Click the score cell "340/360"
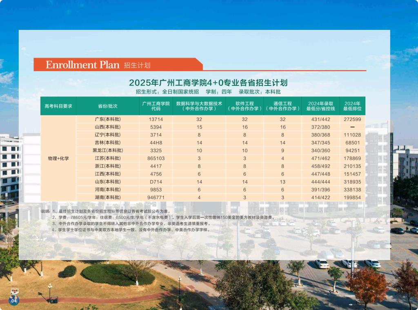Screen dimensions: 418x310 pos(321,151)
